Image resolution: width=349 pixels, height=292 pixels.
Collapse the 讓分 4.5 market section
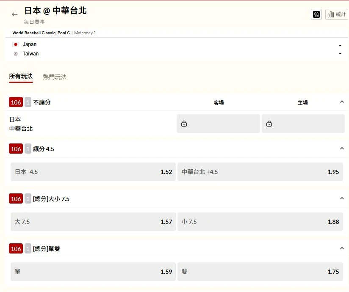coord(342,149)
